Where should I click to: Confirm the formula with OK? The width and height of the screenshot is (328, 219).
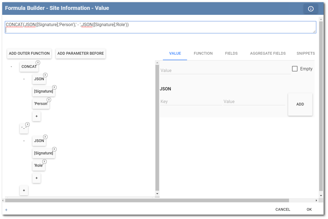pos(309,209)
